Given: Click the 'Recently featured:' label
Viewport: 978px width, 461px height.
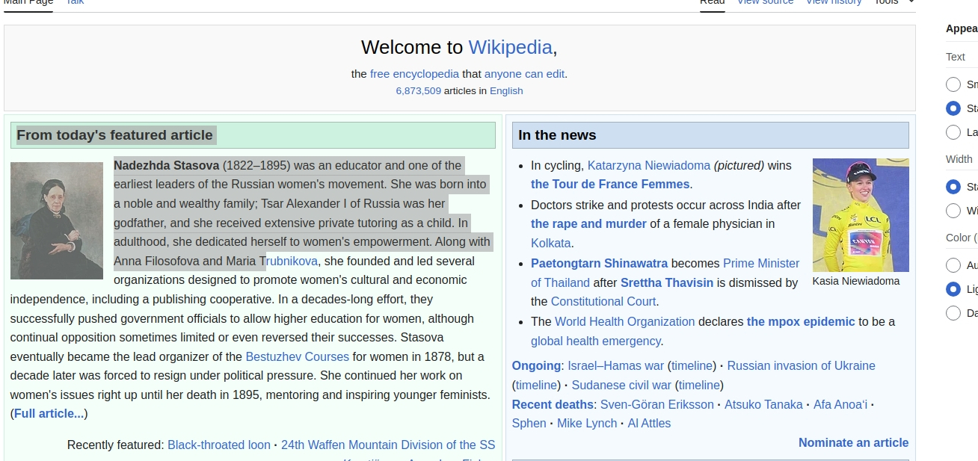Looking at the screenshot, I should point(115,445).
